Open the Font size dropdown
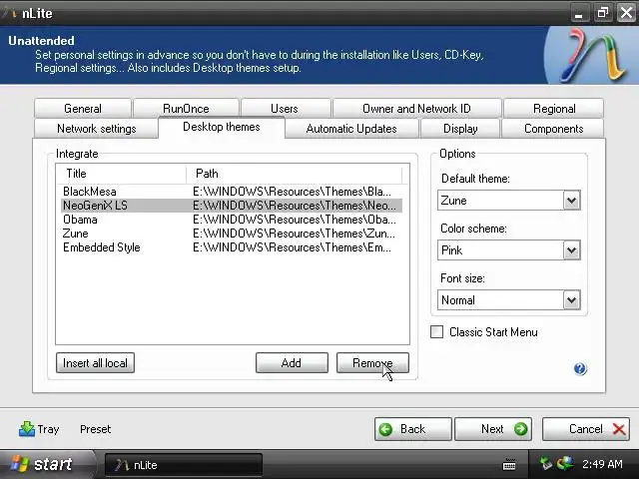 [571, 300]
